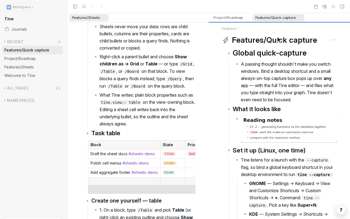Follow the Features breadcrumb link
Screen dimensions: 350x219
tap(229, 29)
